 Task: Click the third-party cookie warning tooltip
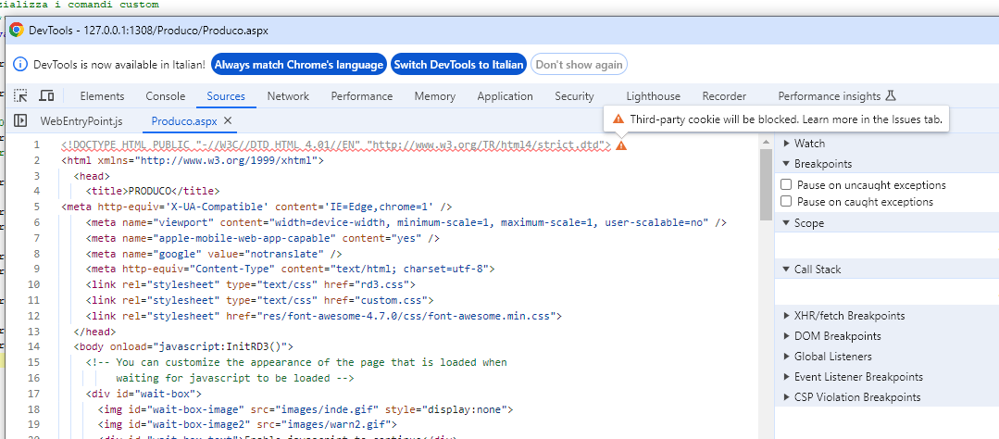point(776,119)
